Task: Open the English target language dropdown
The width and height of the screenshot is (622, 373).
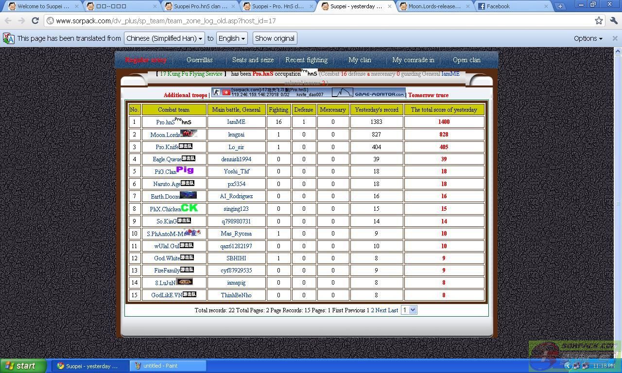Action: 231,38
